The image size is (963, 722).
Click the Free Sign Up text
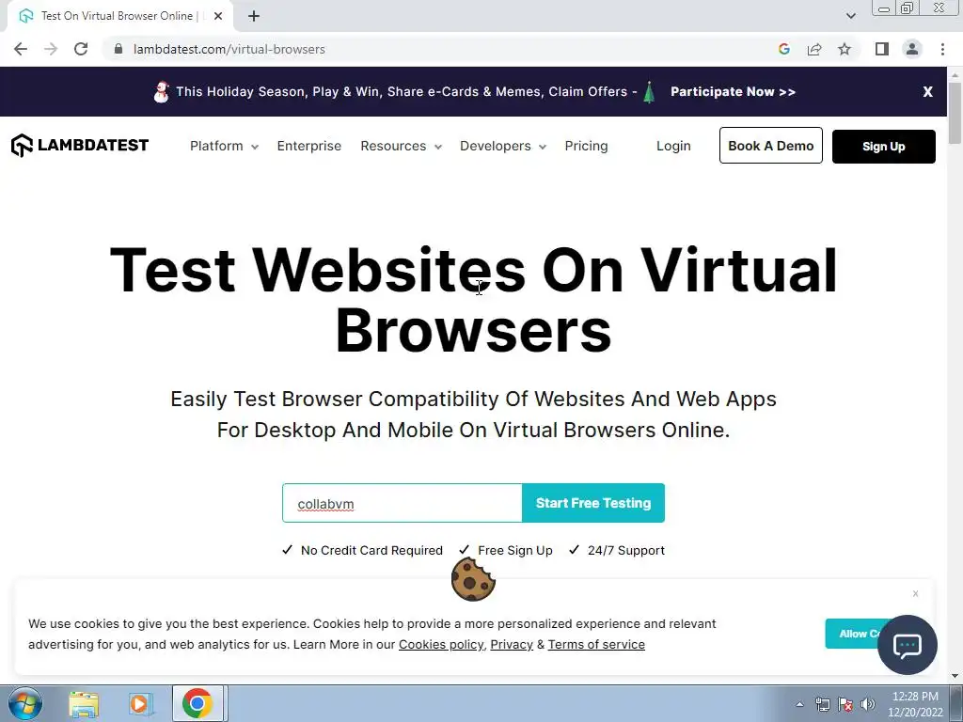click(515, 550)
